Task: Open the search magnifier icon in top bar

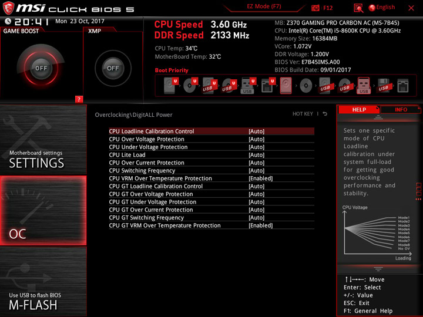Action: 358,8
